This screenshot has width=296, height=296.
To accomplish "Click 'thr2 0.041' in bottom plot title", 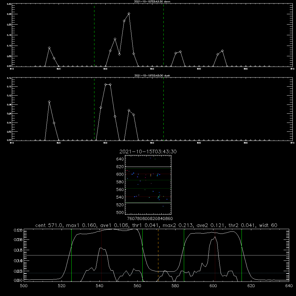I will pos(242,225).
